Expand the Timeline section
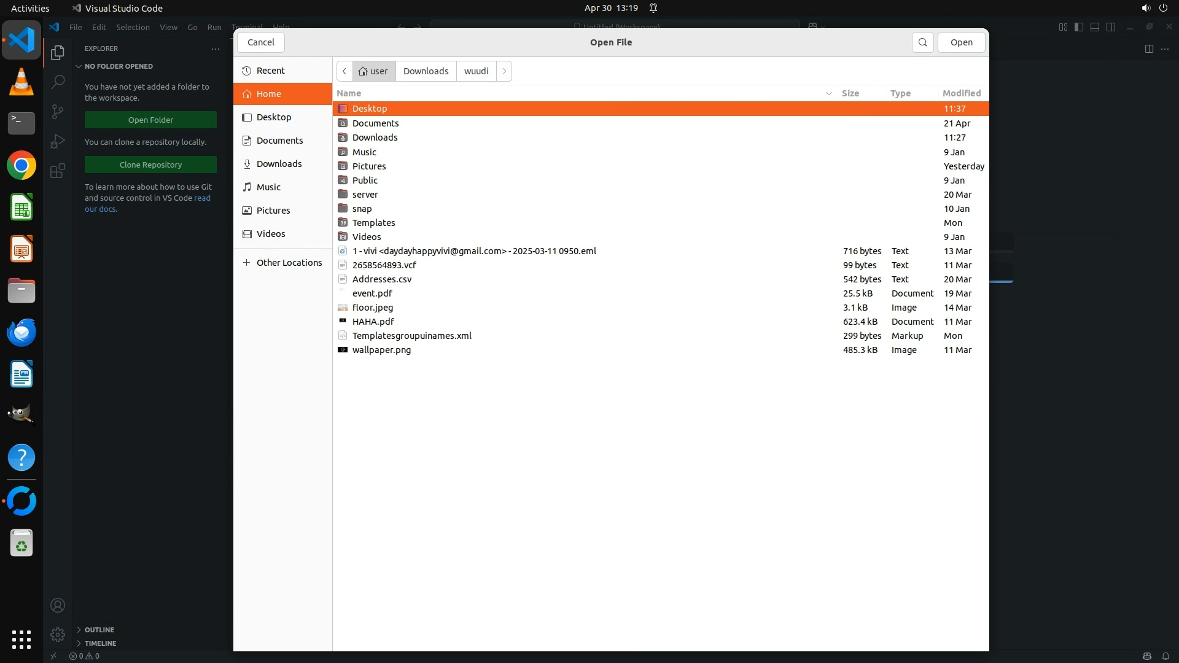Image resolution: width=1179 pixels, height=663 pixels. (100, 643)
